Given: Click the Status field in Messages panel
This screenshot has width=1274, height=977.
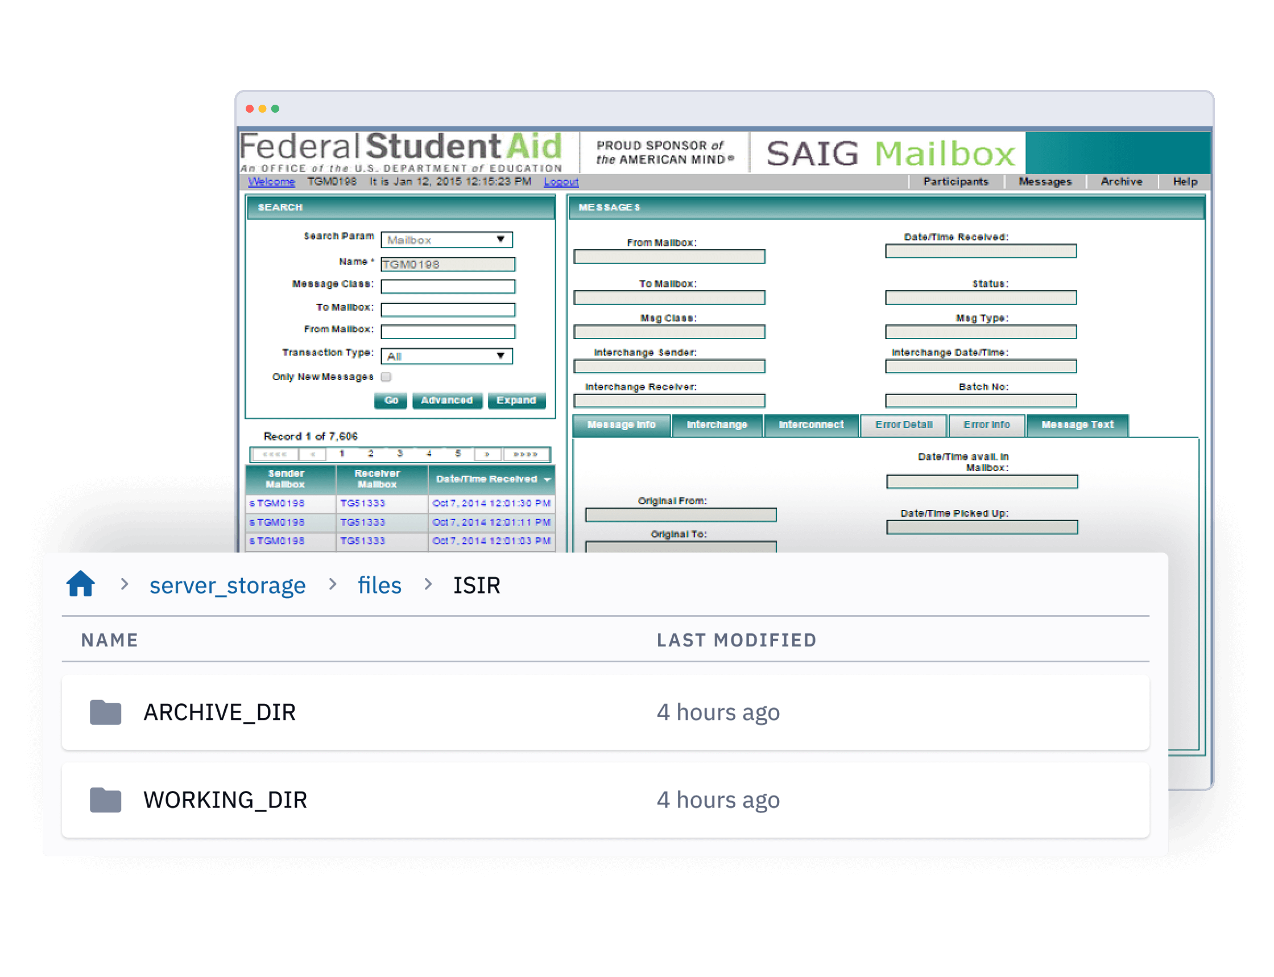Looking at the screenshot, I should 981,297.
